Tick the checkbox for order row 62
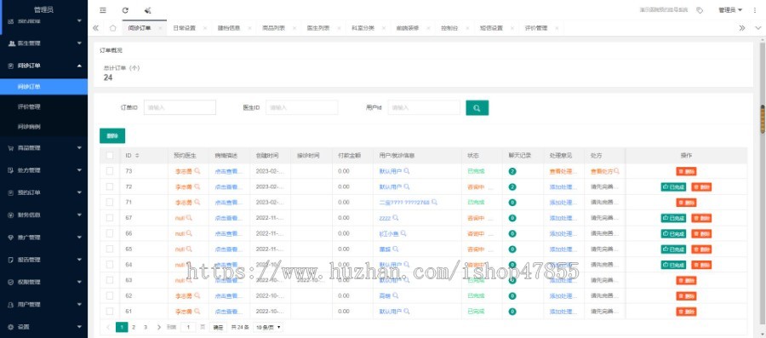Screen dimensions: 766x338 tap(110, 295)
